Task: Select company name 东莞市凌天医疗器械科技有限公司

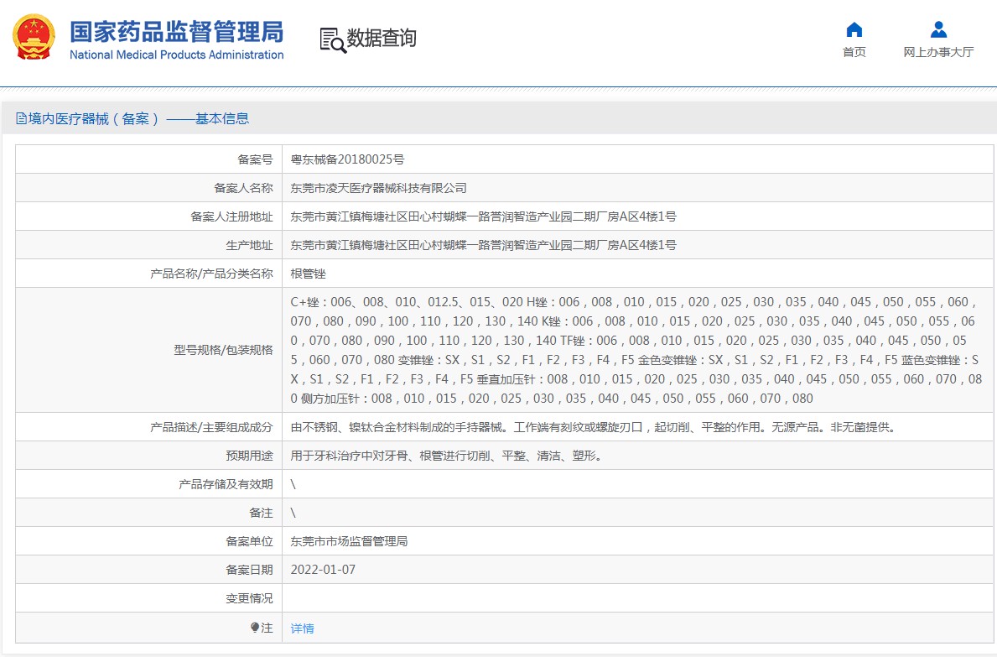Action: (x=378, y=188)
